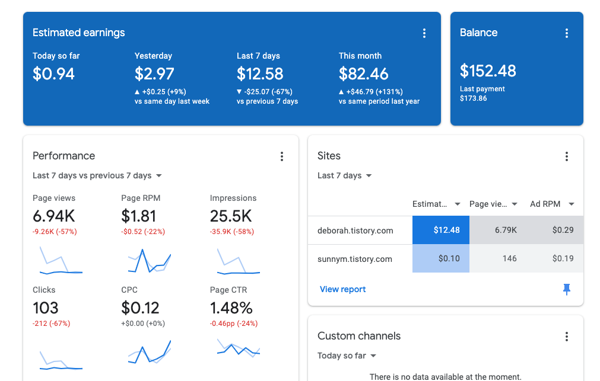Viewport: 600px width, 381px height.
Task: Click the Page views sparkline chart
Action: (61, 261)
